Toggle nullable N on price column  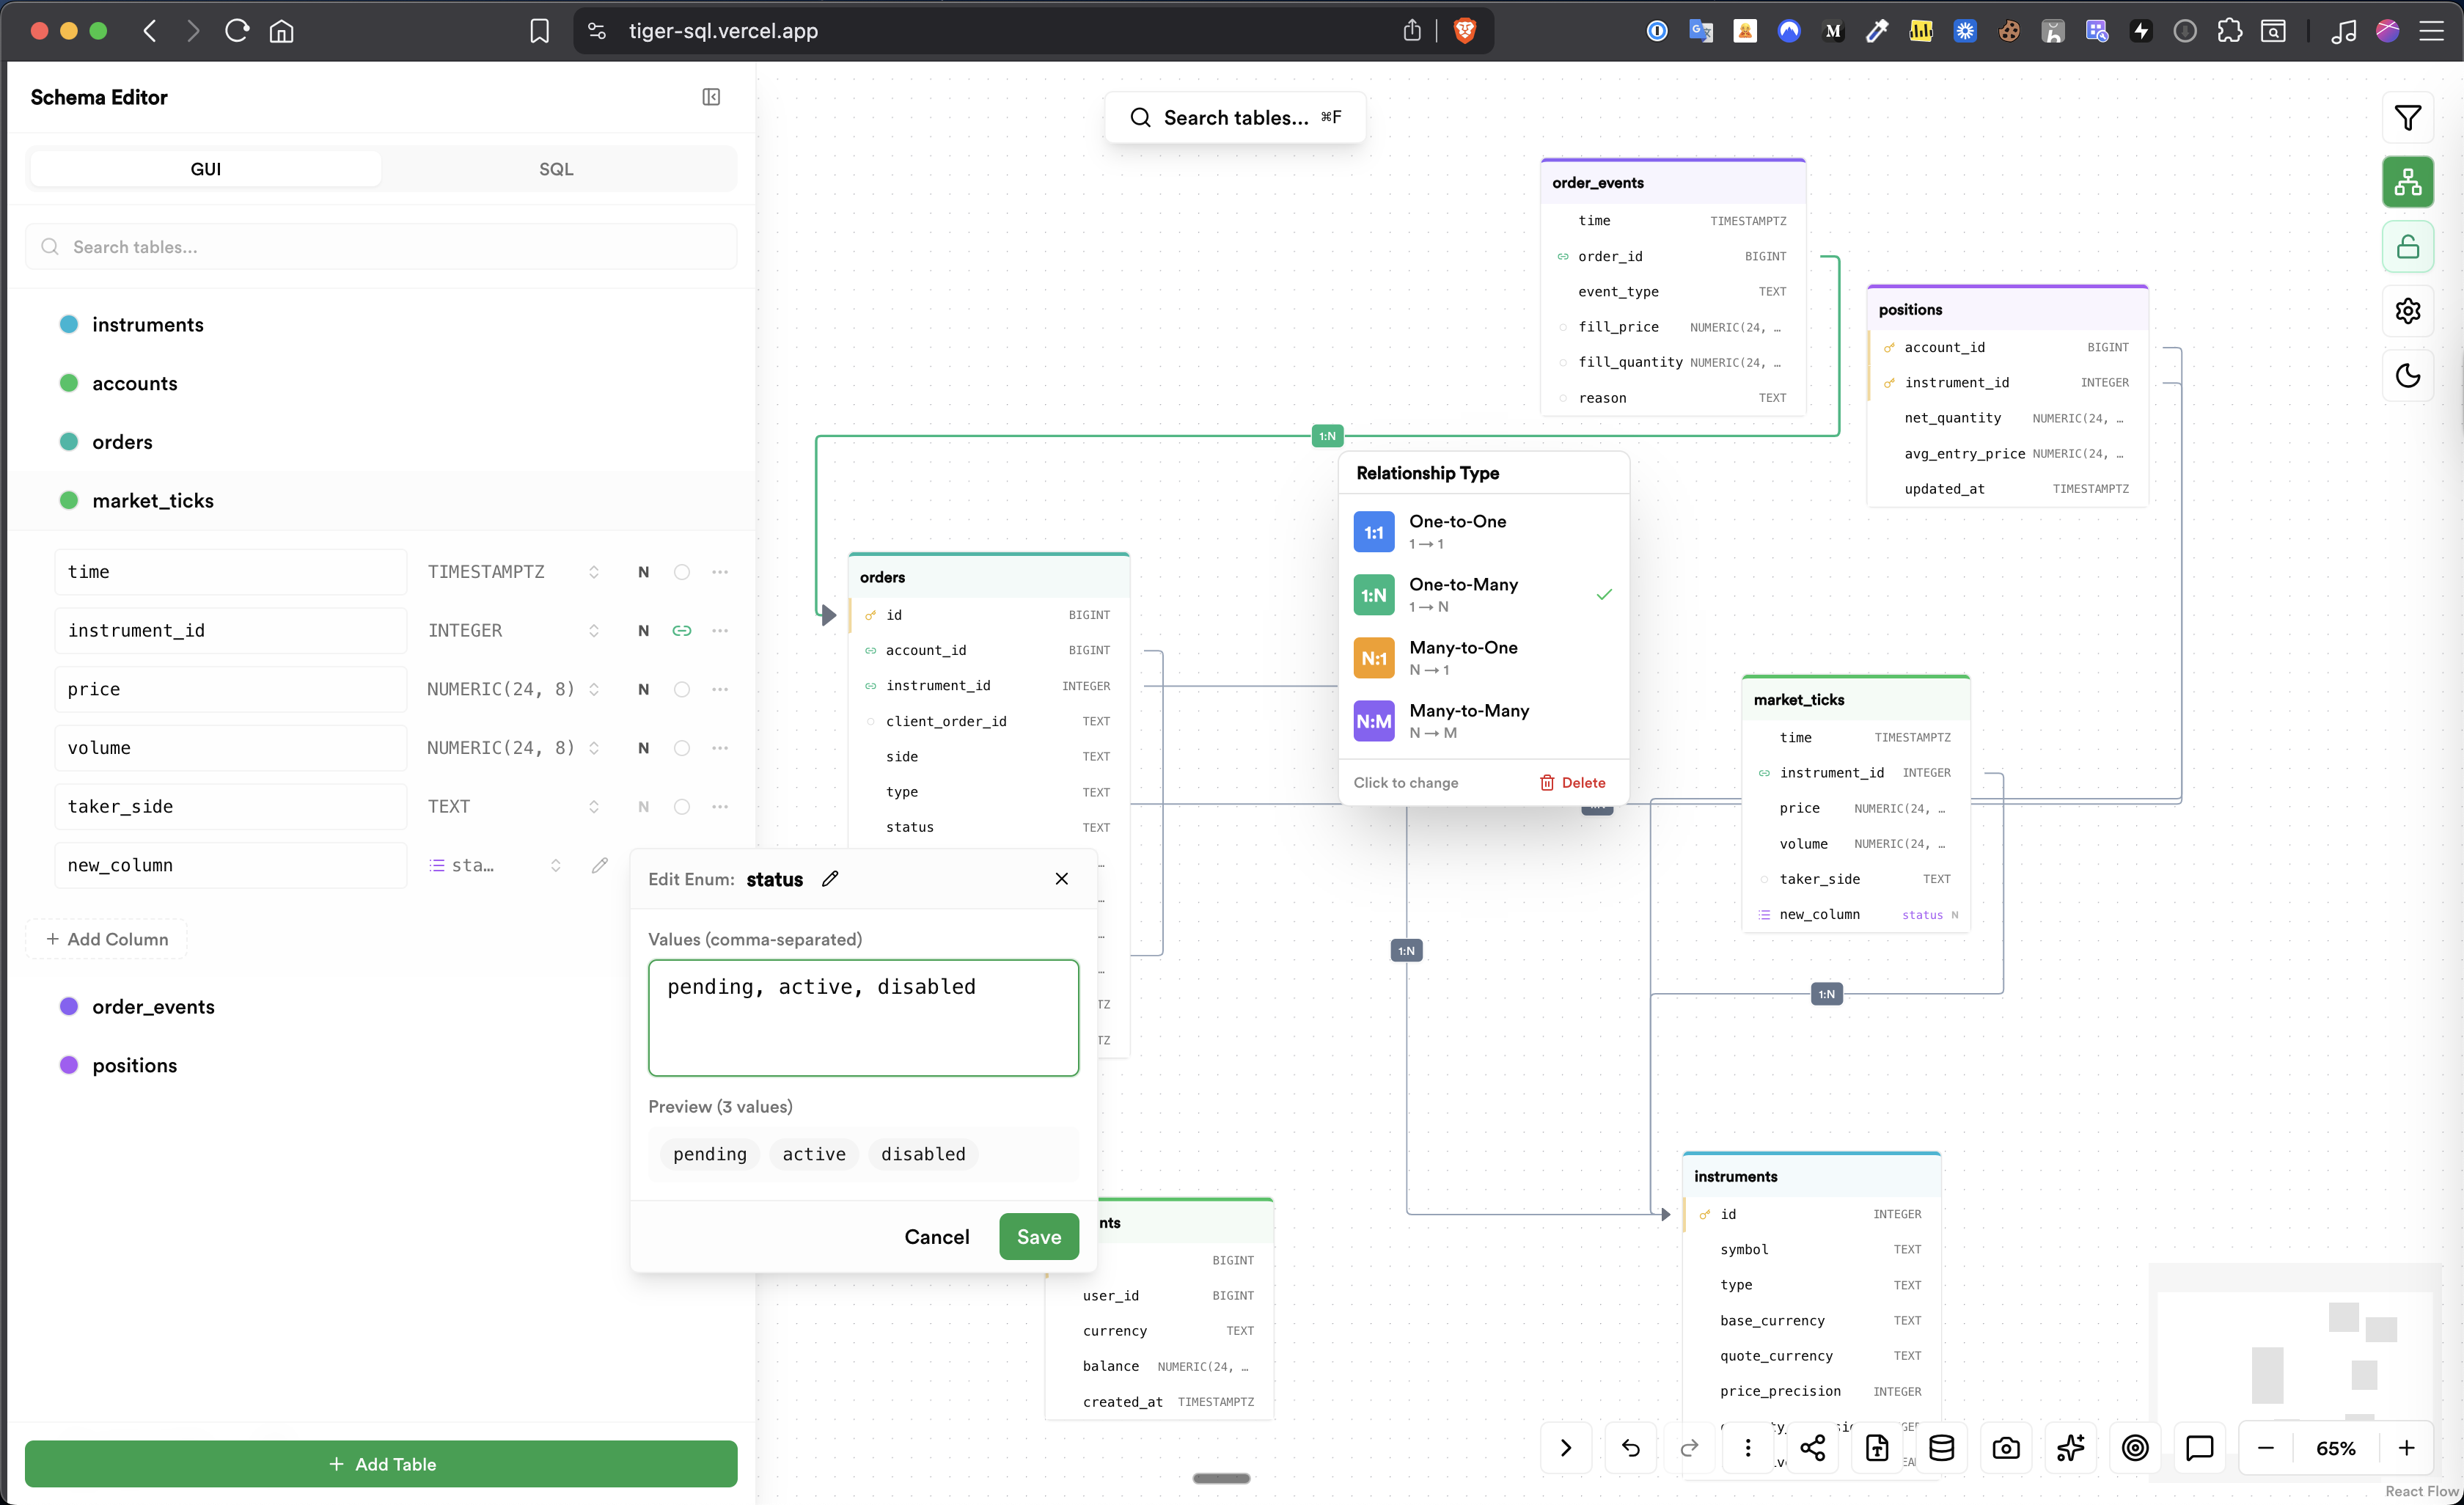tap(643, 689)
